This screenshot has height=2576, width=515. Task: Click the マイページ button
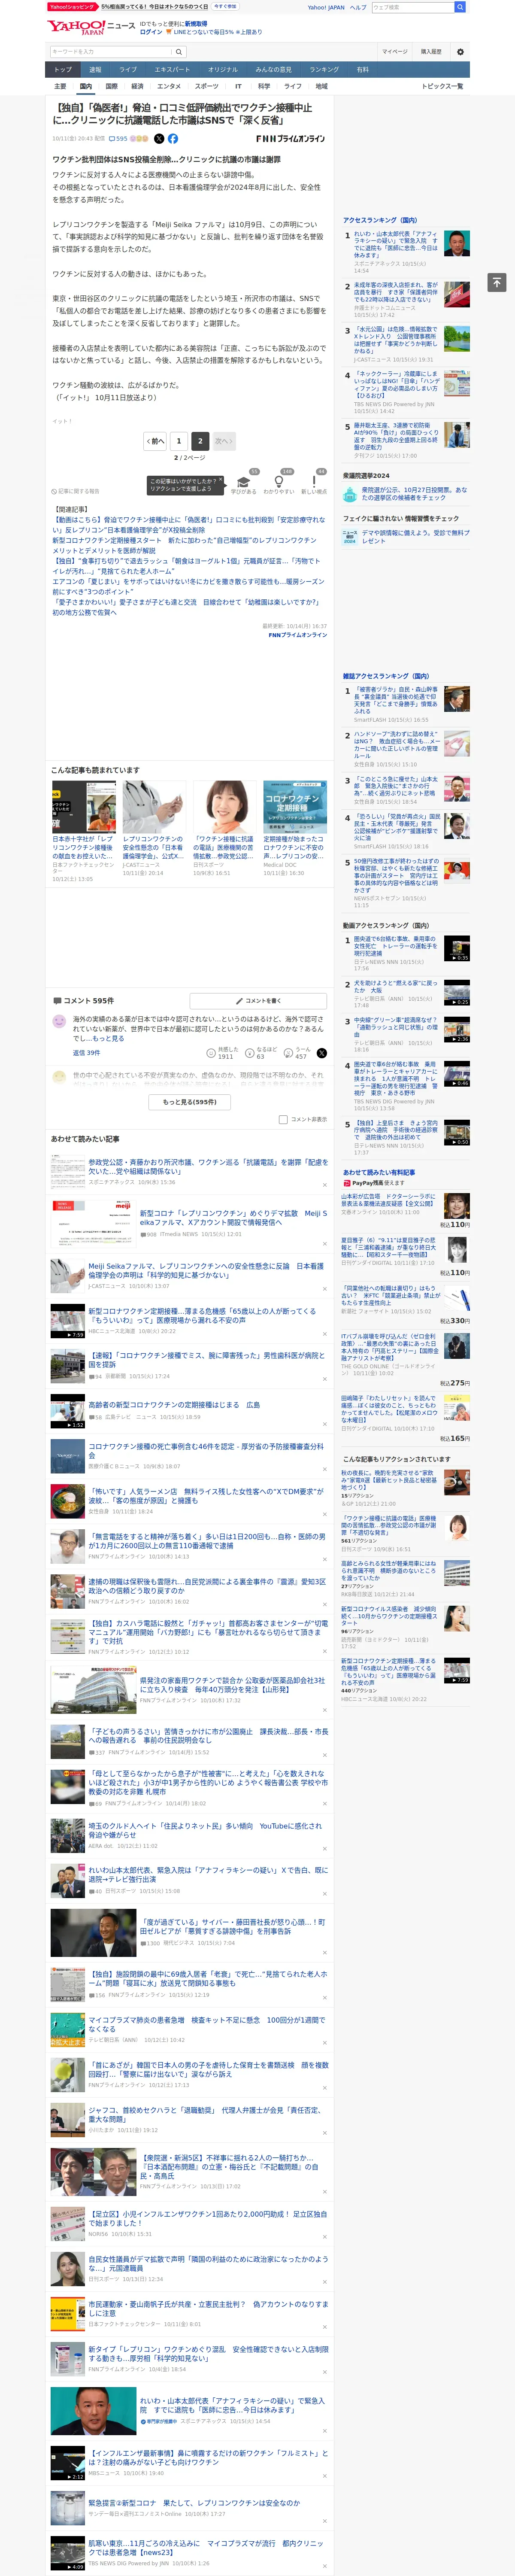coord(394,51)
